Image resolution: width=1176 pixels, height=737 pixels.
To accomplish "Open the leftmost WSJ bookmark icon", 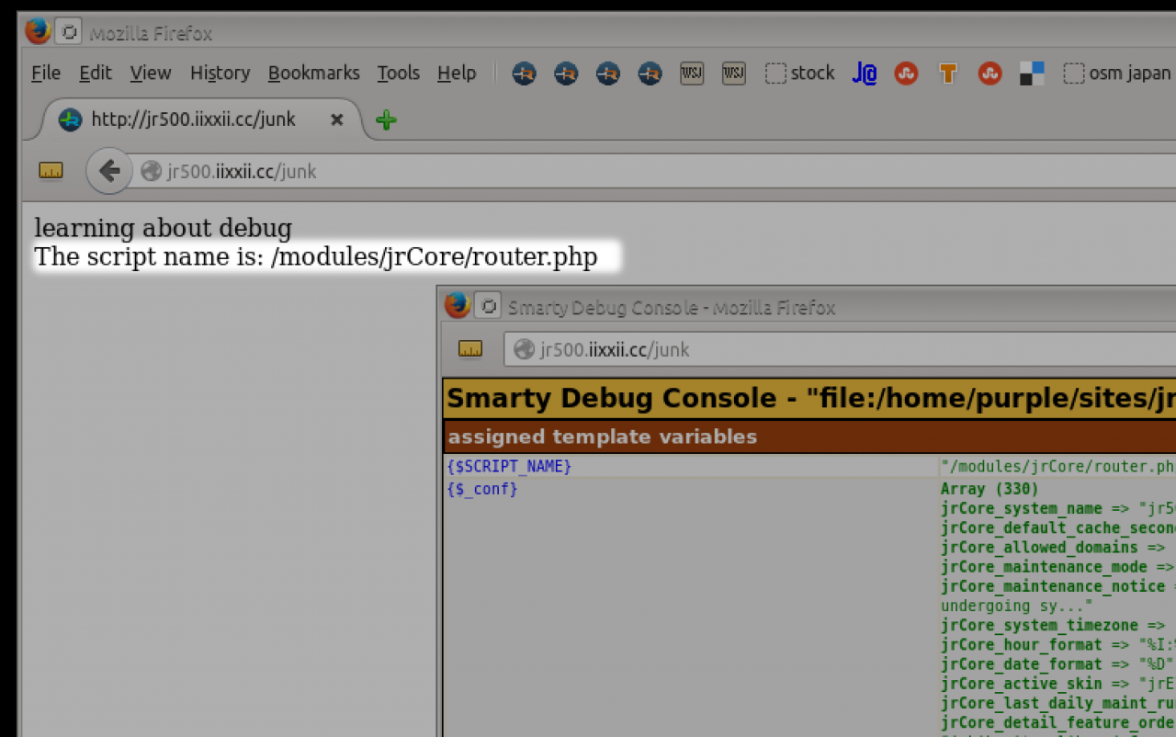I will (x=692, y=74).
